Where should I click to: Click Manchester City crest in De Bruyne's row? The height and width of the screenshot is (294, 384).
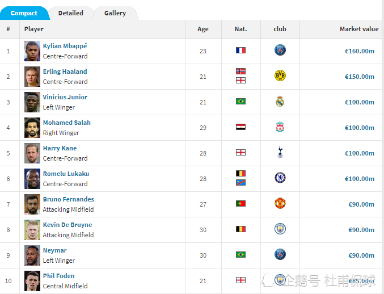(280, 229)
